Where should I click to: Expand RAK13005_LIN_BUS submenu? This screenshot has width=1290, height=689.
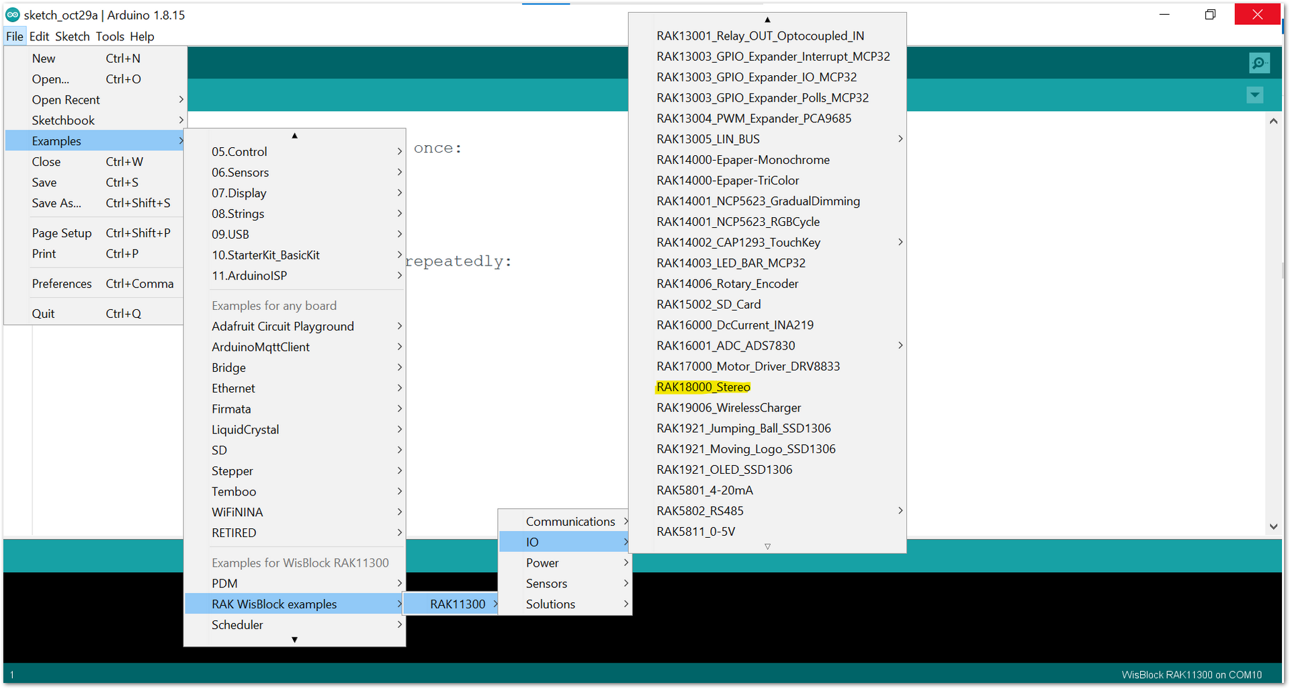coord(767,139)
